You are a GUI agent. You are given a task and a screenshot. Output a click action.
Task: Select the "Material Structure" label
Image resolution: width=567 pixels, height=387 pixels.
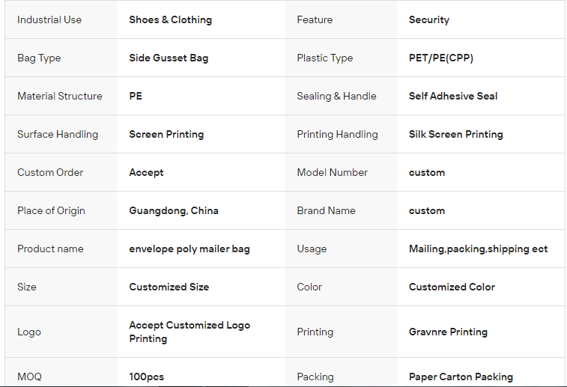pyautogui.click(x=60, y=96)
